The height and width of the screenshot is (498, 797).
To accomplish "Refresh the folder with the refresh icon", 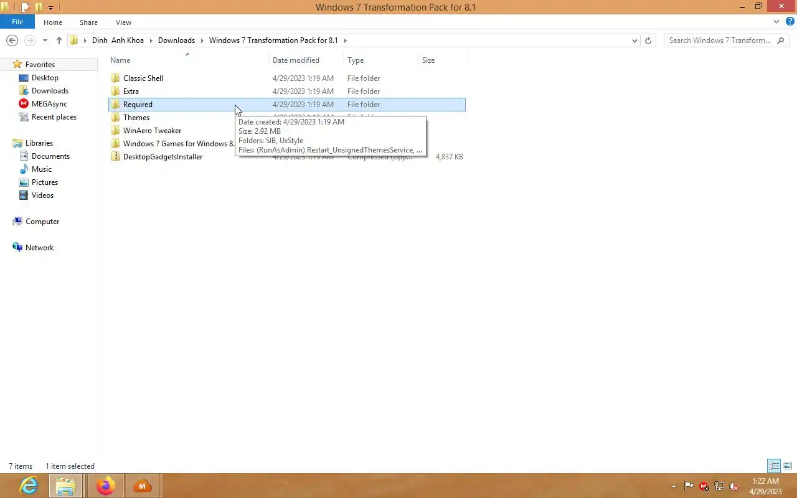I will pos(648,40).
